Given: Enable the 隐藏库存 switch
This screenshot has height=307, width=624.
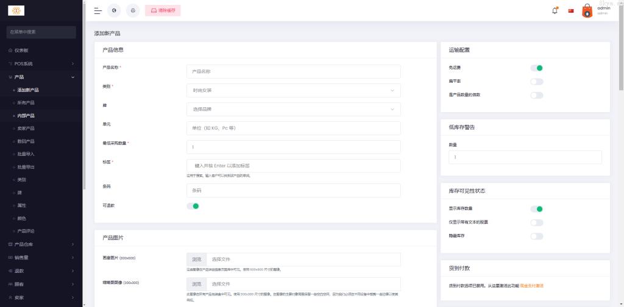Looking at the screenshot, I should 536,236.
